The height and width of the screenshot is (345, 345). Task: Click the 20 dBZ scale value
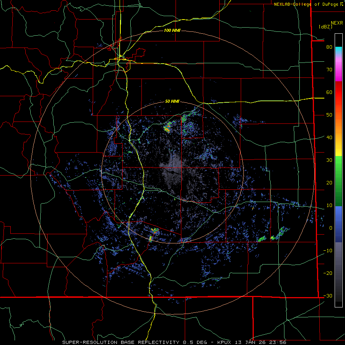pos(329,183)
